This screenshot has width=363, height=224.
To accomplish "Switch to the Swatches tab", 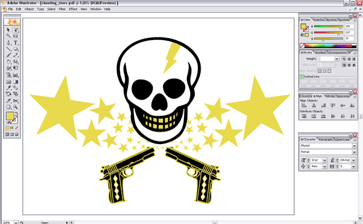I will tap(319, 20).
